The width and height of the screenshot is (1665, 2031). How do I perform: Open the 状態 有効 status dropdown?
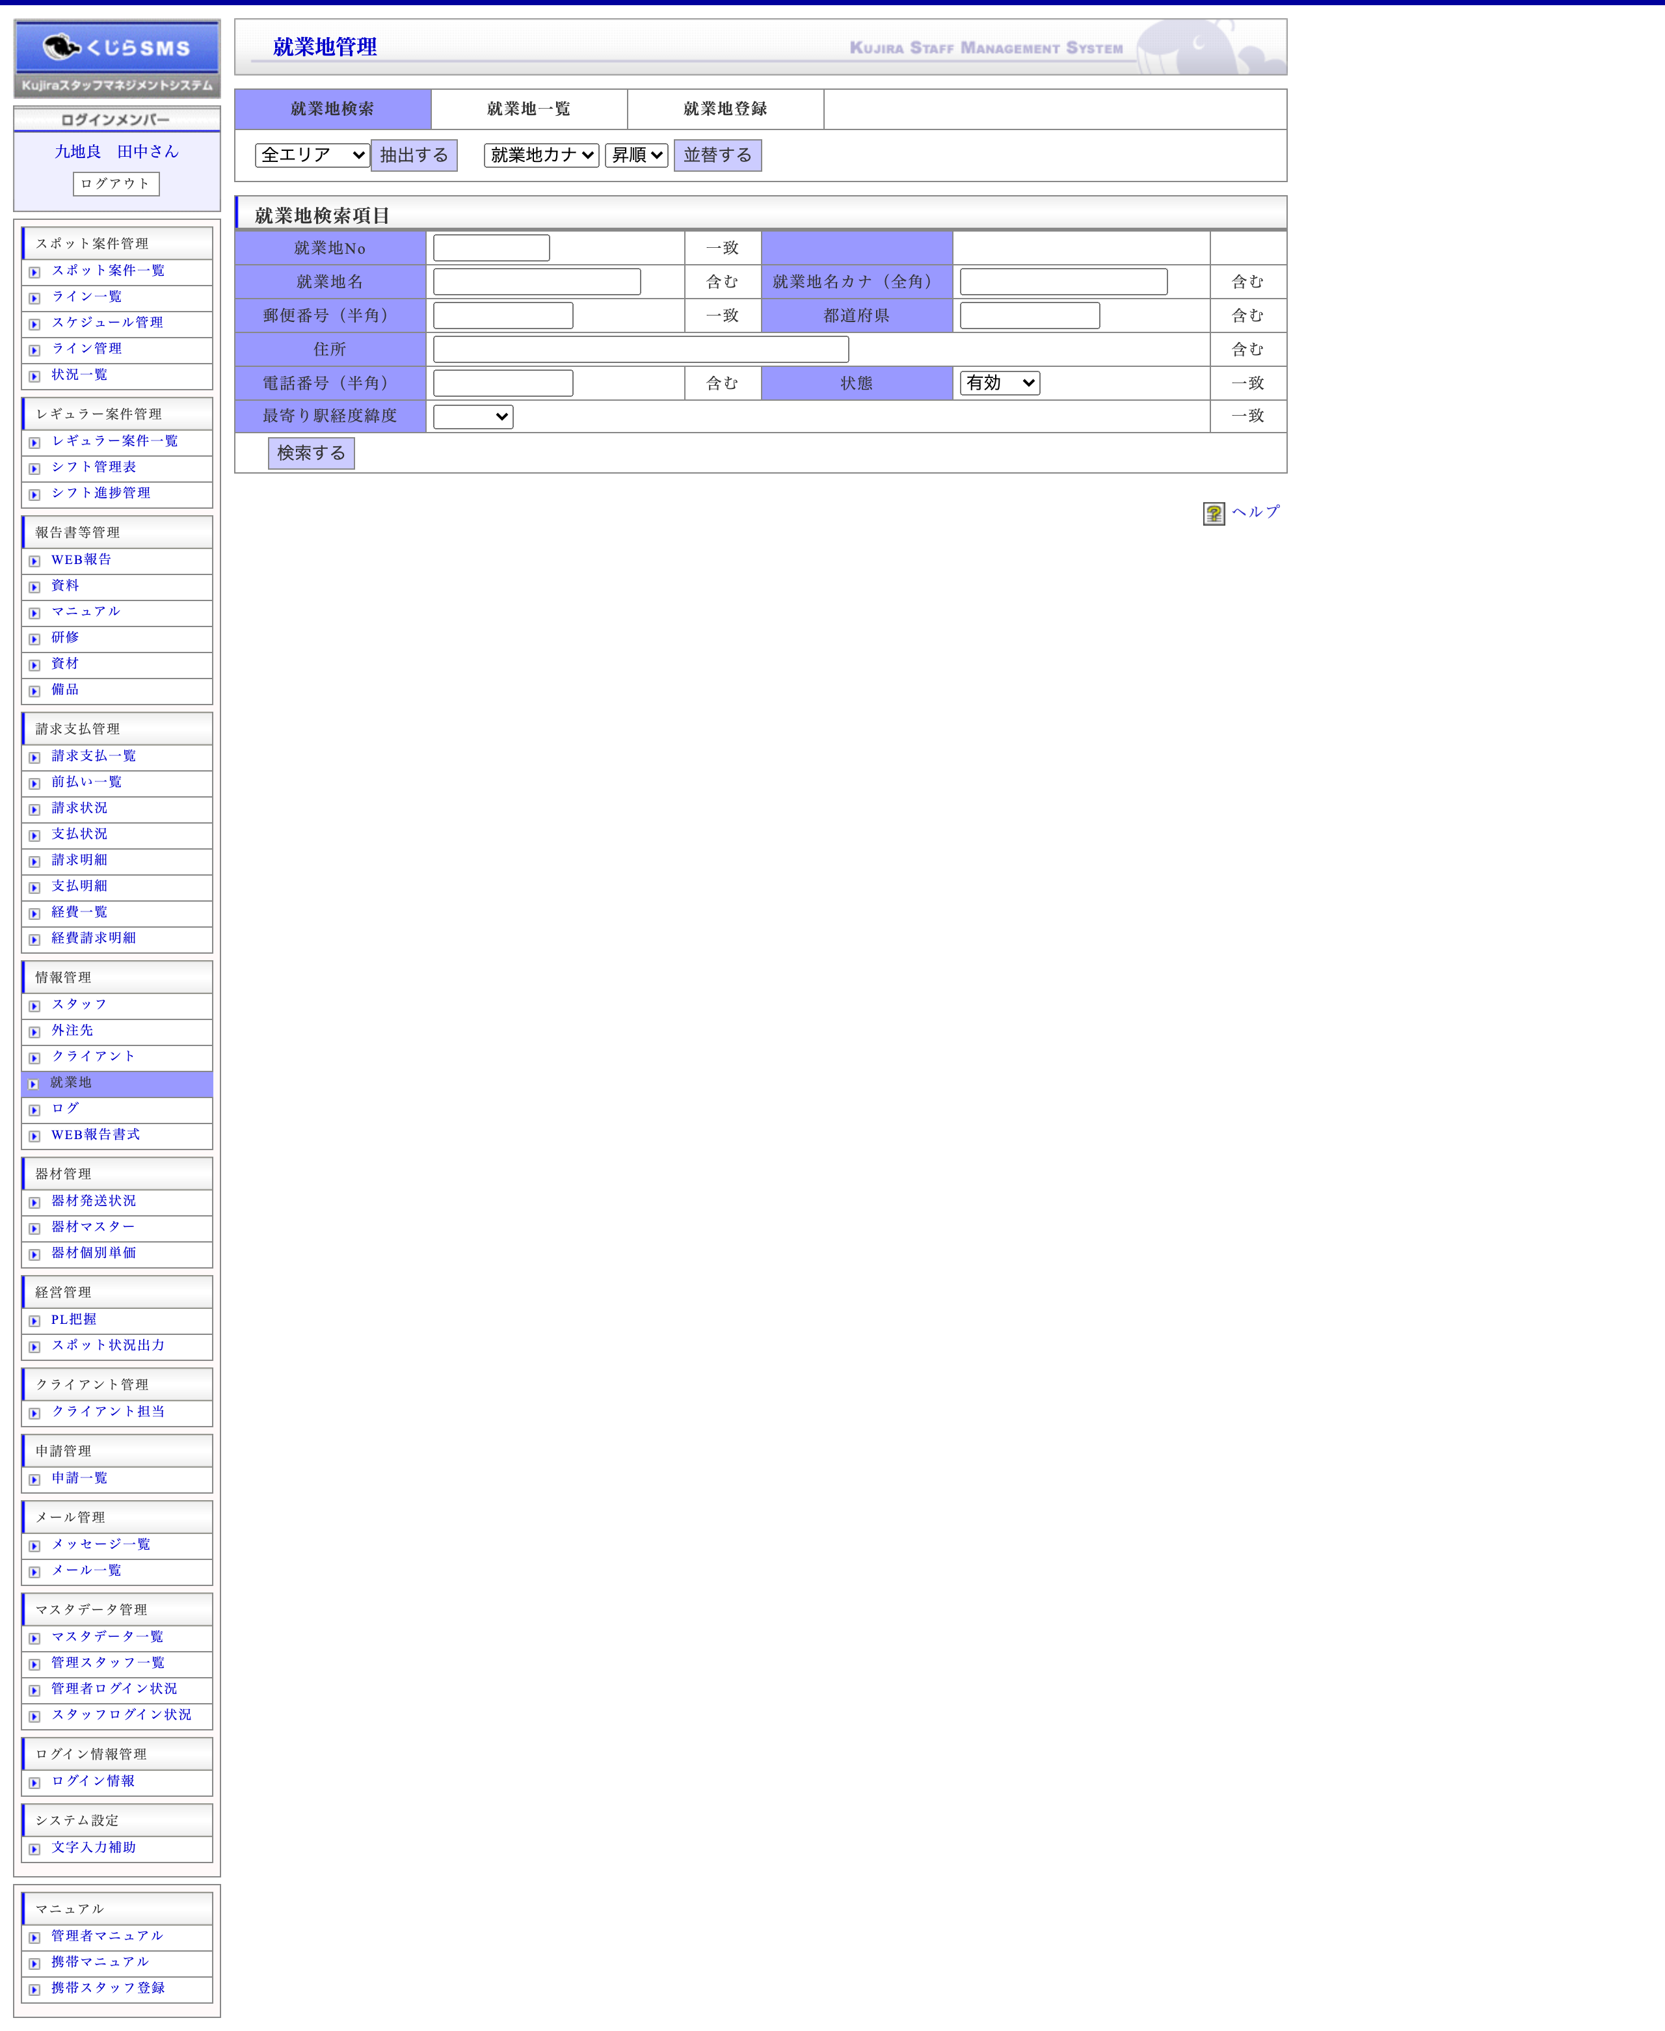(1000, 383)
